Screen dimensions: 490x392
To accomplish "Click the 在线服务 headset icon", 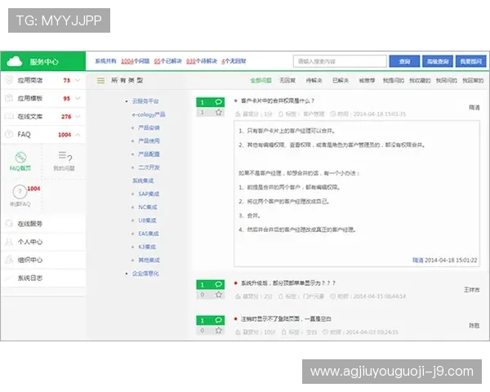I will click(9, 224).
